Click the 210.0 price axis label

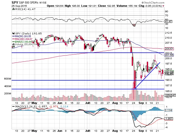click(x=168, y=38)
